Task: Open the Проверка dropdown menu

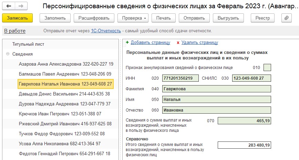Action: pos(132,18)
